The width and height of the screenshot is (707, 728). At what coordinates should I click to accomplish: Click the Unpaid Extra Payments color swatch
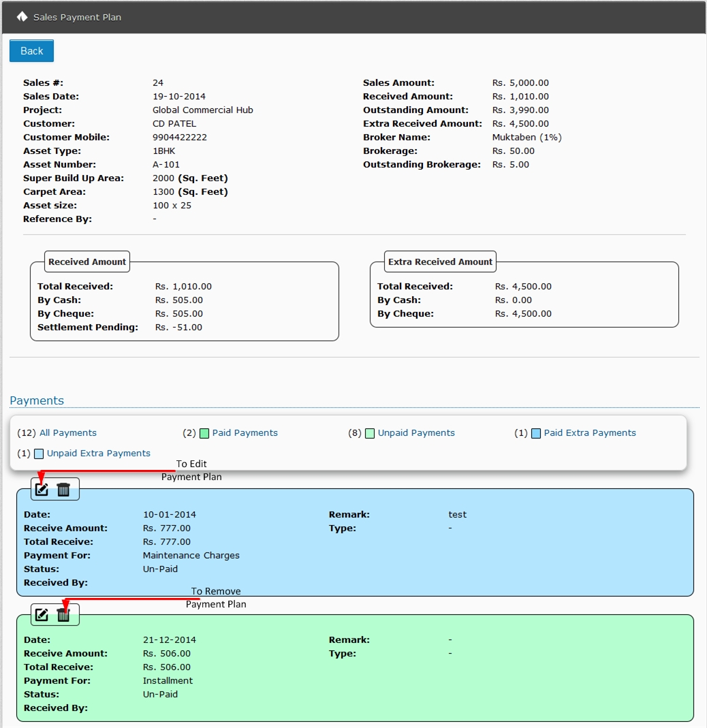(x=39, y=454)
